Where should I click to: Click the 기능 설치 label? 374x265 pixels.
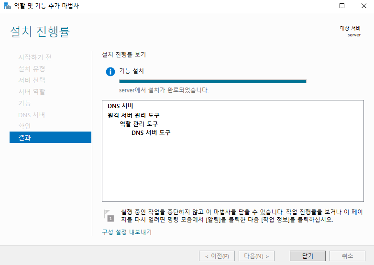coord(132,71)
